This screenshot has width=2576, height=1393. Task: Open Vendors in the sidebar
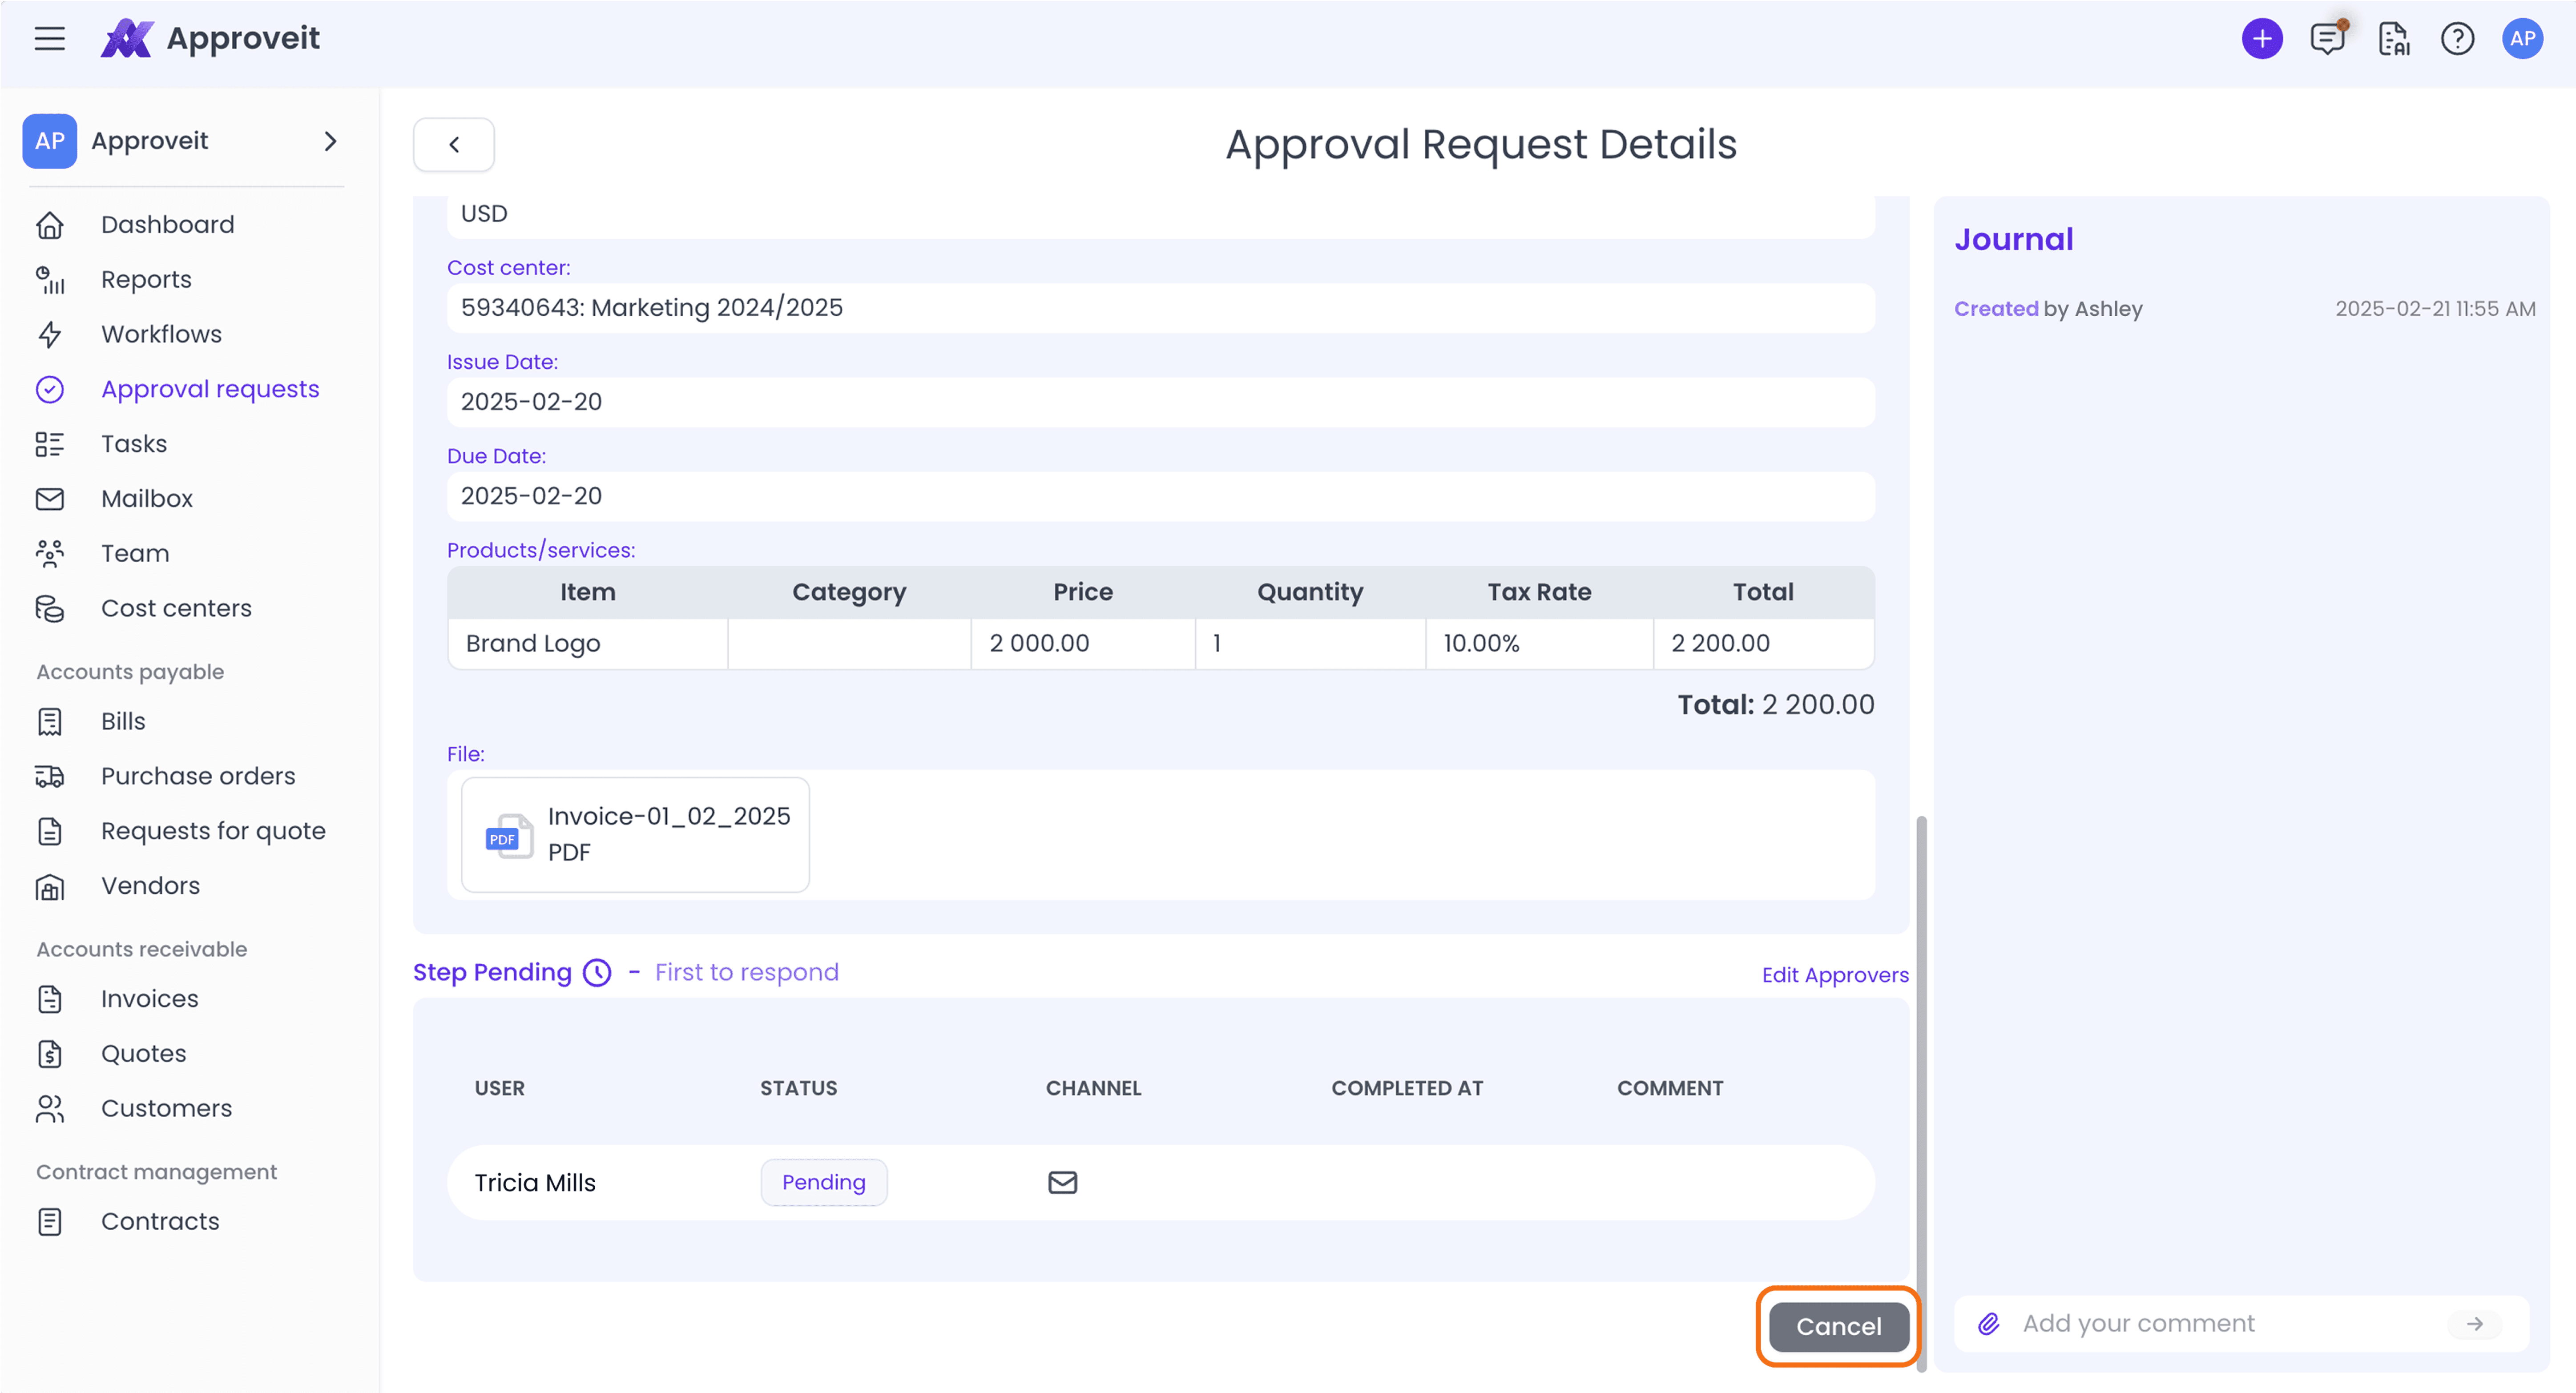tap(150, 886)
